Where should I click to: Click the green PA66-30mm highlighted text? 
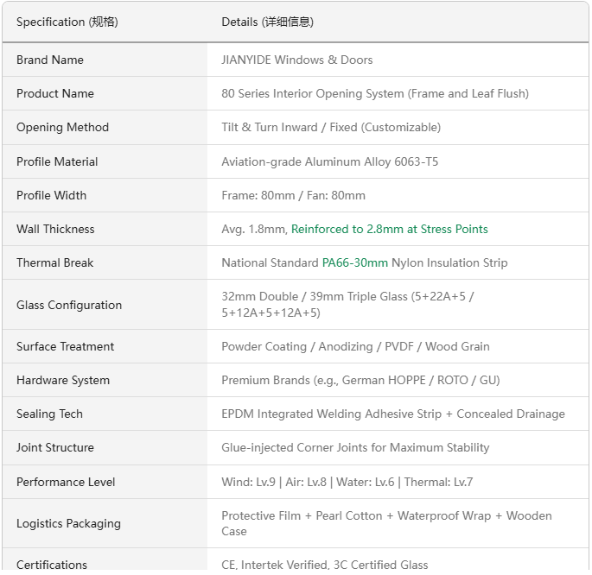point(355,262)
